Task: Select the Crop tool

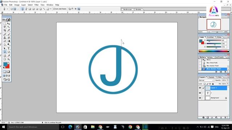Action: (5, 30)
